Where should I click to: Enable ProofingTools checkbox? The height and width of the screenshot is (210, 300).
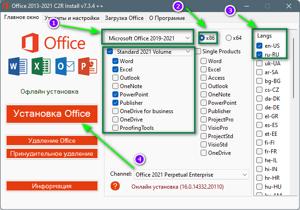click(x=115, y=128)
